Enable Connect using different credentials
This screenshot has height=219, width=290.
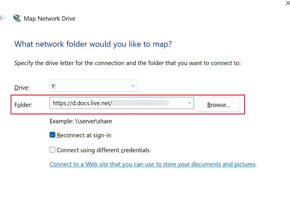pyautogui.click(x=52, y=150)
